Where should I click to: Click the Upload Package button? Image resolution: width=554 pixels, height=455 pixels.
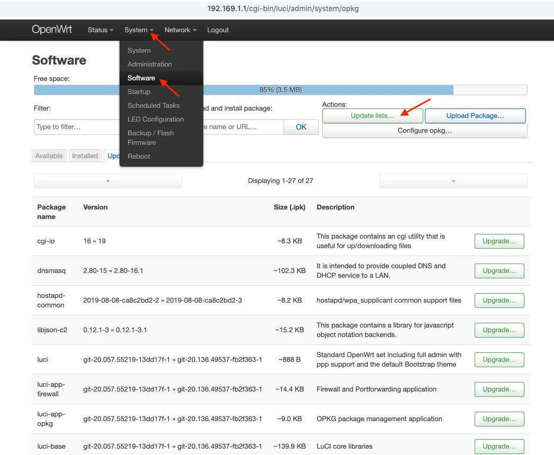pyautogui.click(x=475, y=116)
